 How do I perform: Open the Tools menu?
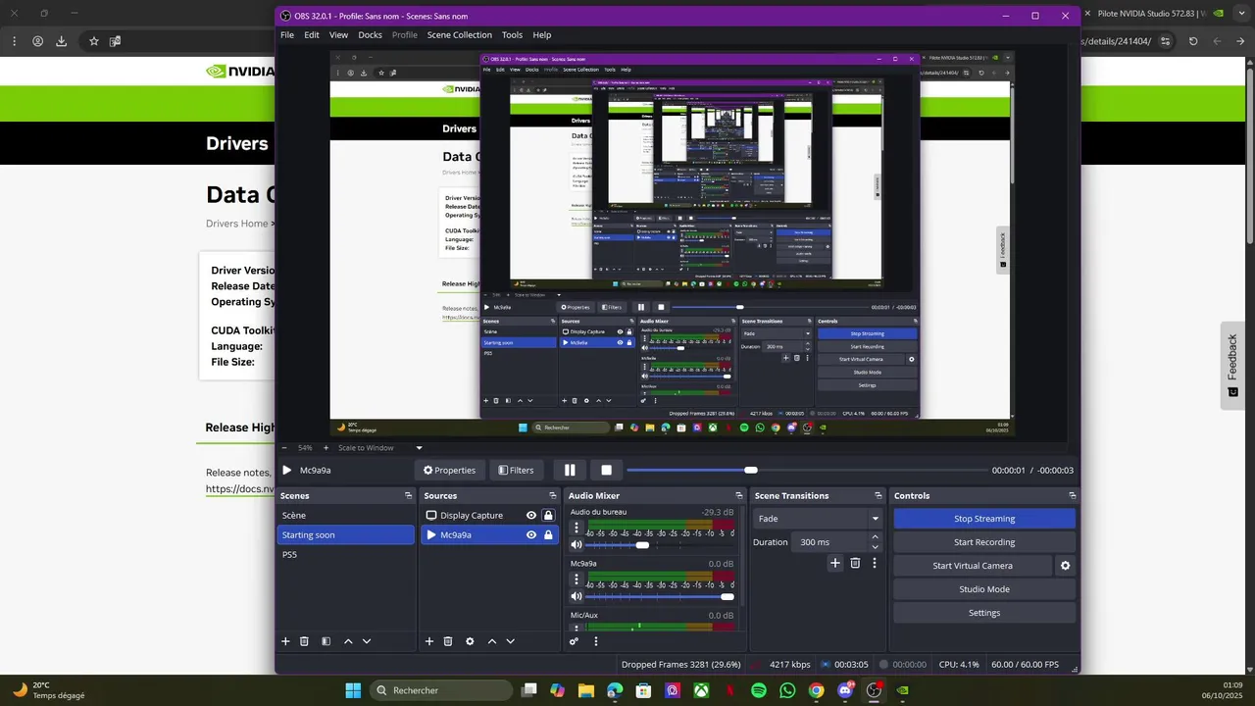512,35
